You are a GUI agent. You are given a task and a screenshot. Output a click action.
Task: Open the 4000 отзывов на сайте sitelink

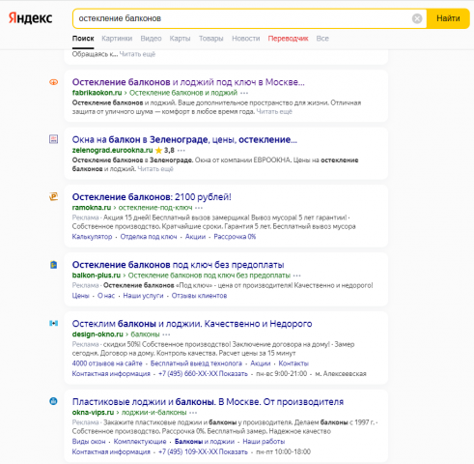click(x=107, y=363)
